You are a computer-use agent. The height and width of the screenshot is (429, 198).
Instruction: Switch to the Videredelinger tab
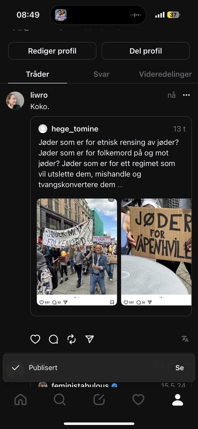165,74
